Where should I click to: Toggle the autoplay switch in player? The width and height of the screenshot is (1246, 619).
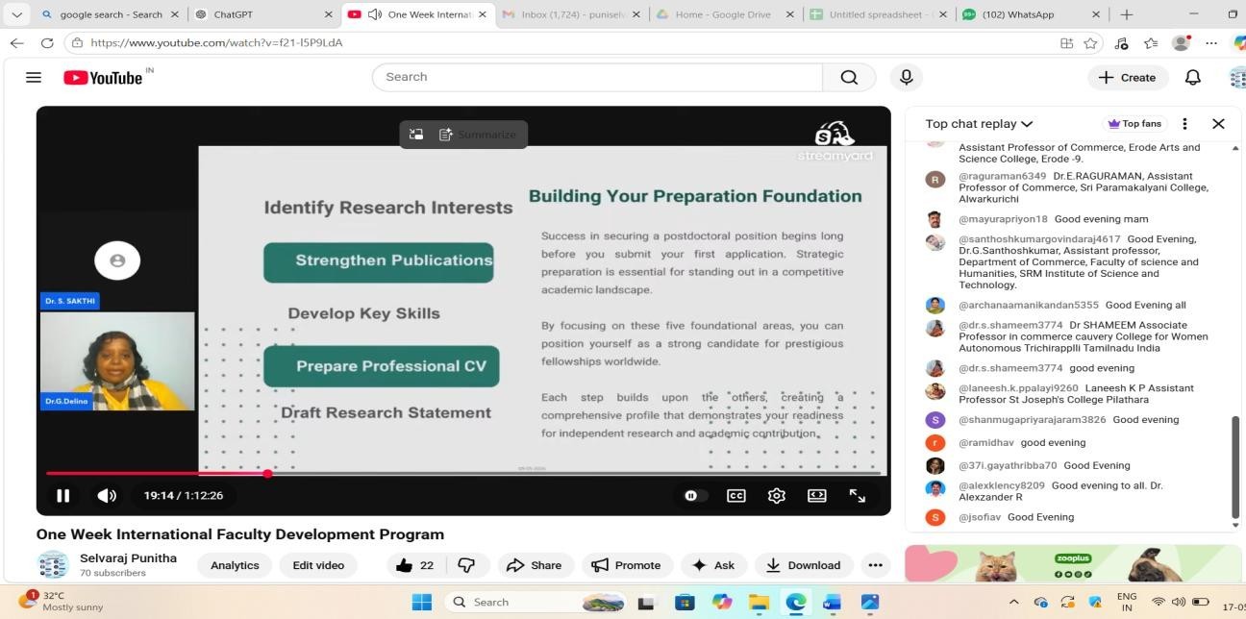(x=695, y=495)
